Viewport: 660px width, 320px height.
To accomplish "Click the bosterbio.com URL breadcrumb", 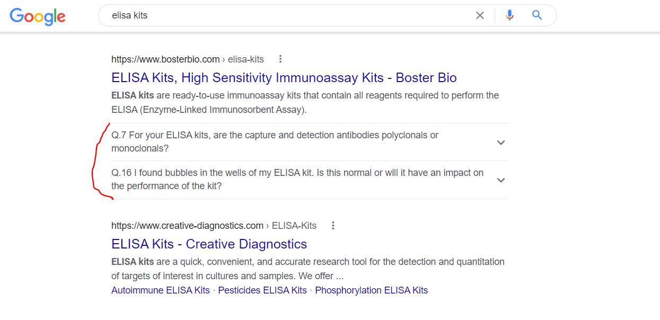I will [188, 59].
